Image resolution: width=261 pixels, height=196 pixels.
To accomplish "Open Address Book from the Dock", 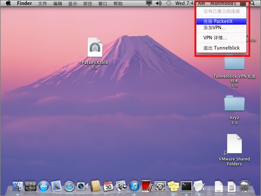I will point(95,186).
